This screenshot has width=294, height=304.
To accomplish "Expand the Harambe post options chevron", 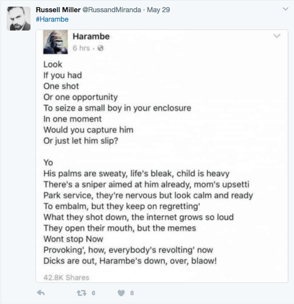I will 277,36.
